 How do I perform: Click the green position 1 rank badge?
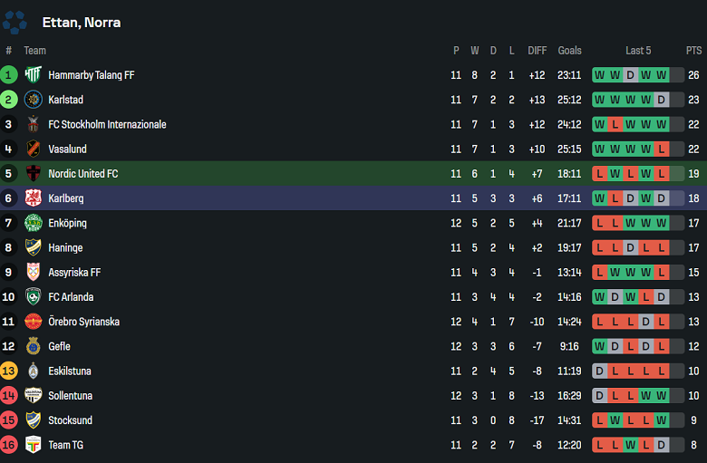(x=9, y=75)
